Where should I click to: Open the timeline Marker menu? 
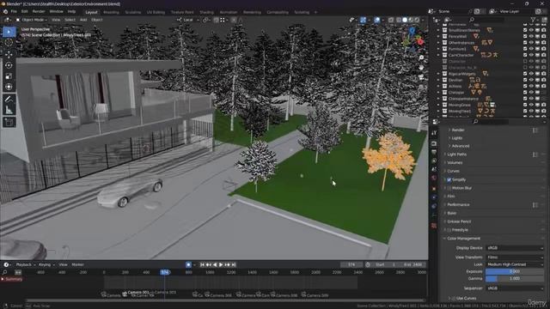pos(77,265)
